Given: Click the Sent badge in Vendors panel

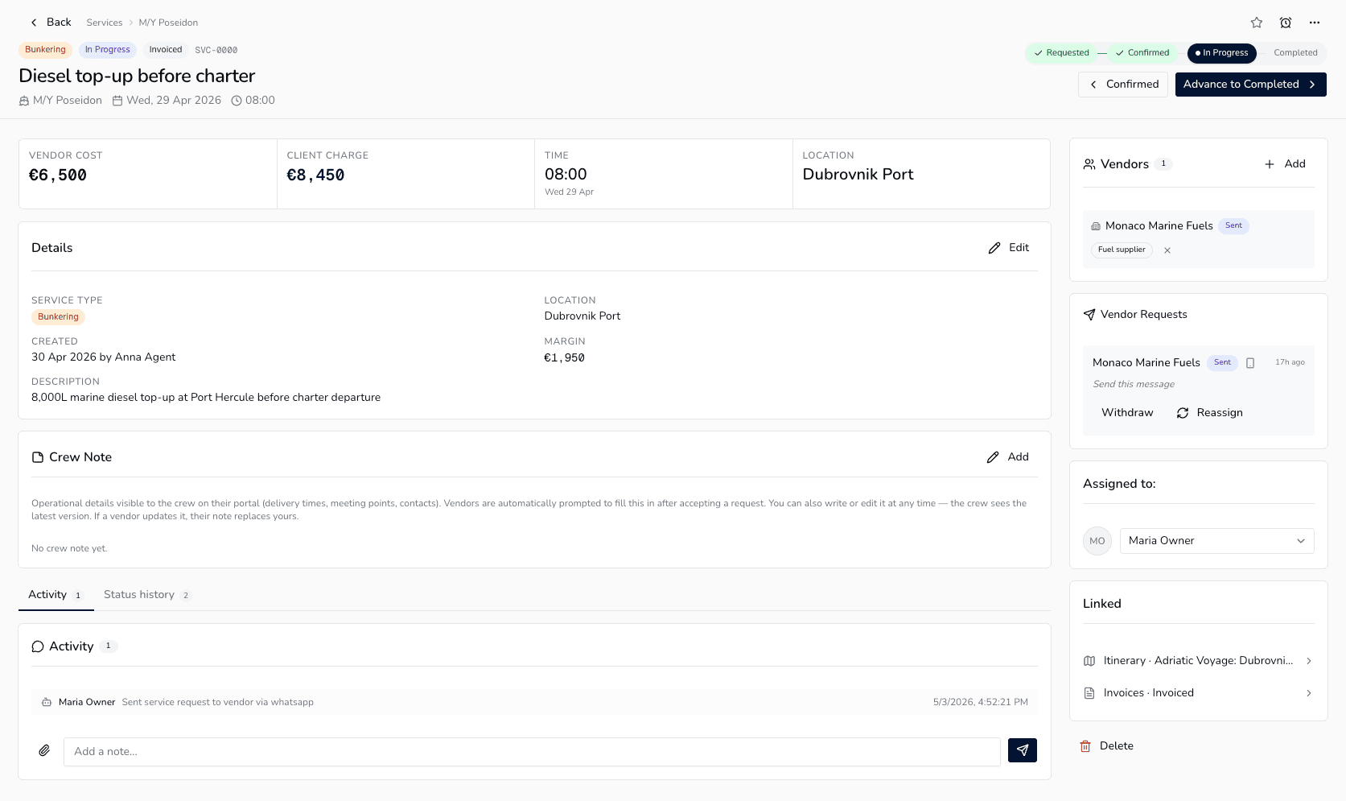Looking at the screenshot, I should (1233, 226).
